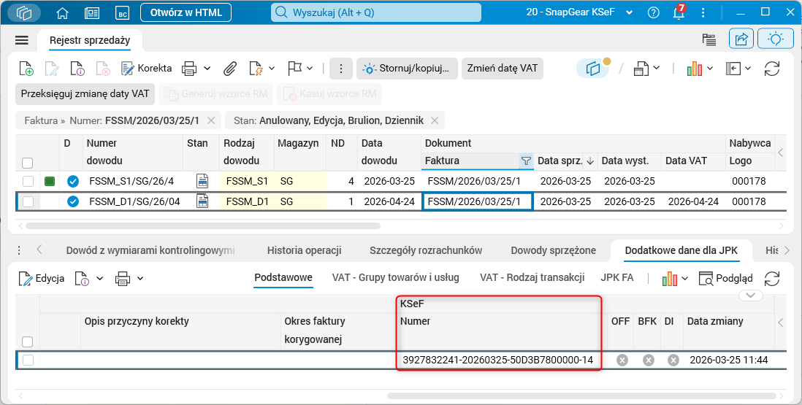Open the VAT - Rodzaj transakcji subtab
This screenshot has width=802, height=405.
coord(532,278)
